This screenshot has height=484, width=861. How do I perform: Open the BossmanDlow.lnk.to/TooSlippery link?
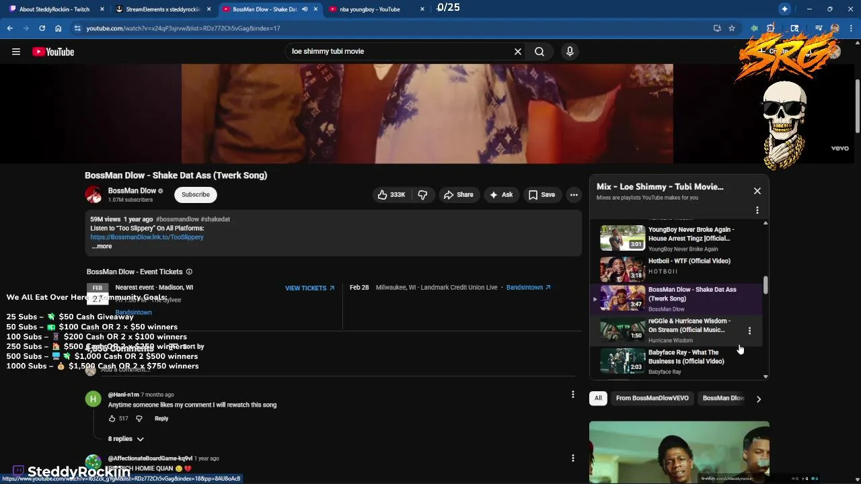(x=147, y=237)
